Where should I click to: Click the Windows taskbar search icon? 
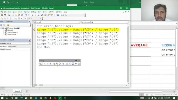7,98
